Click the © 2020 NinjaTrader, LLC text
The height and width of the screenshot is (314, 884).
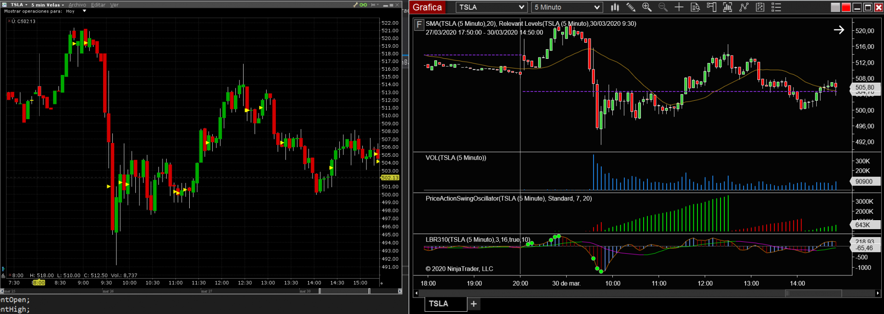459,269
